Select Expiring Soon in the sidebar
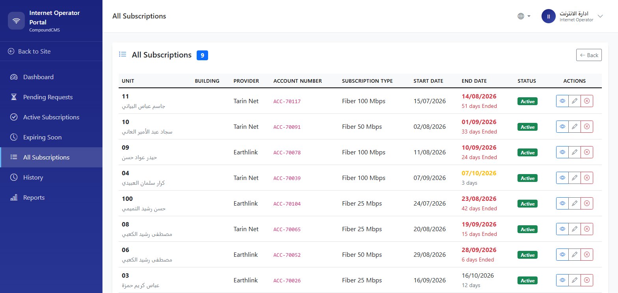 coord(51,137)
